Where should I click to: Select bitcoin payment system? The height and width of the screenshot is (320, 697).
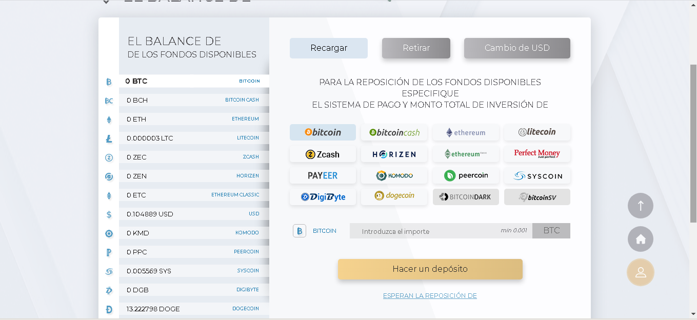[323, 132]
